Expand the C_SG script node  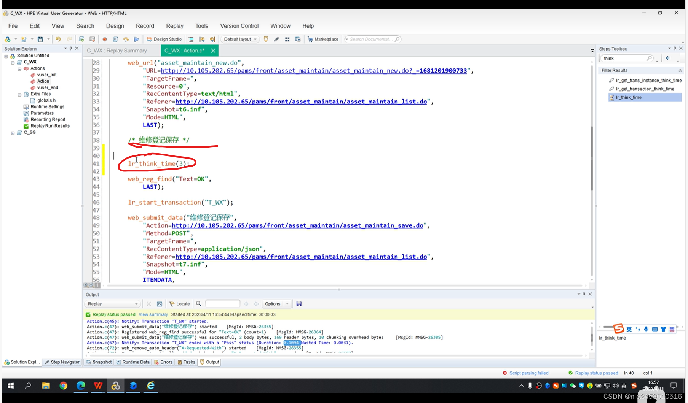coord(13,133)
